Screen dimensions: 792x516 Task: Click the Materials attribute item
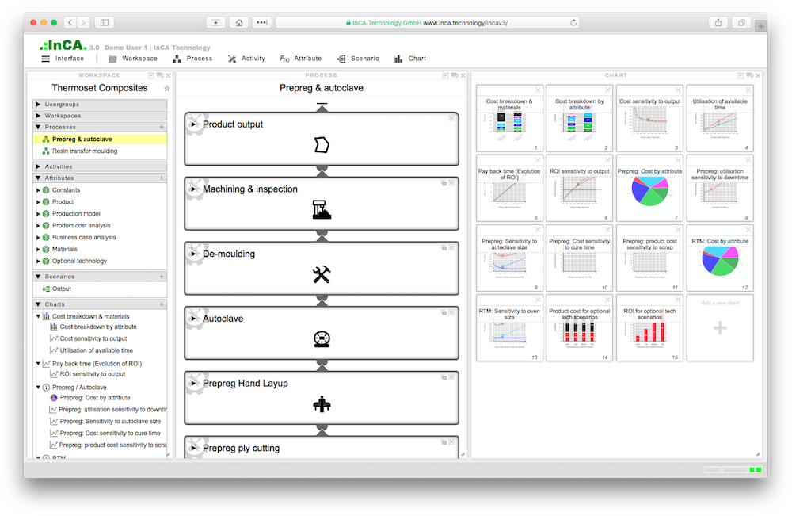click(x=65, y=249)
